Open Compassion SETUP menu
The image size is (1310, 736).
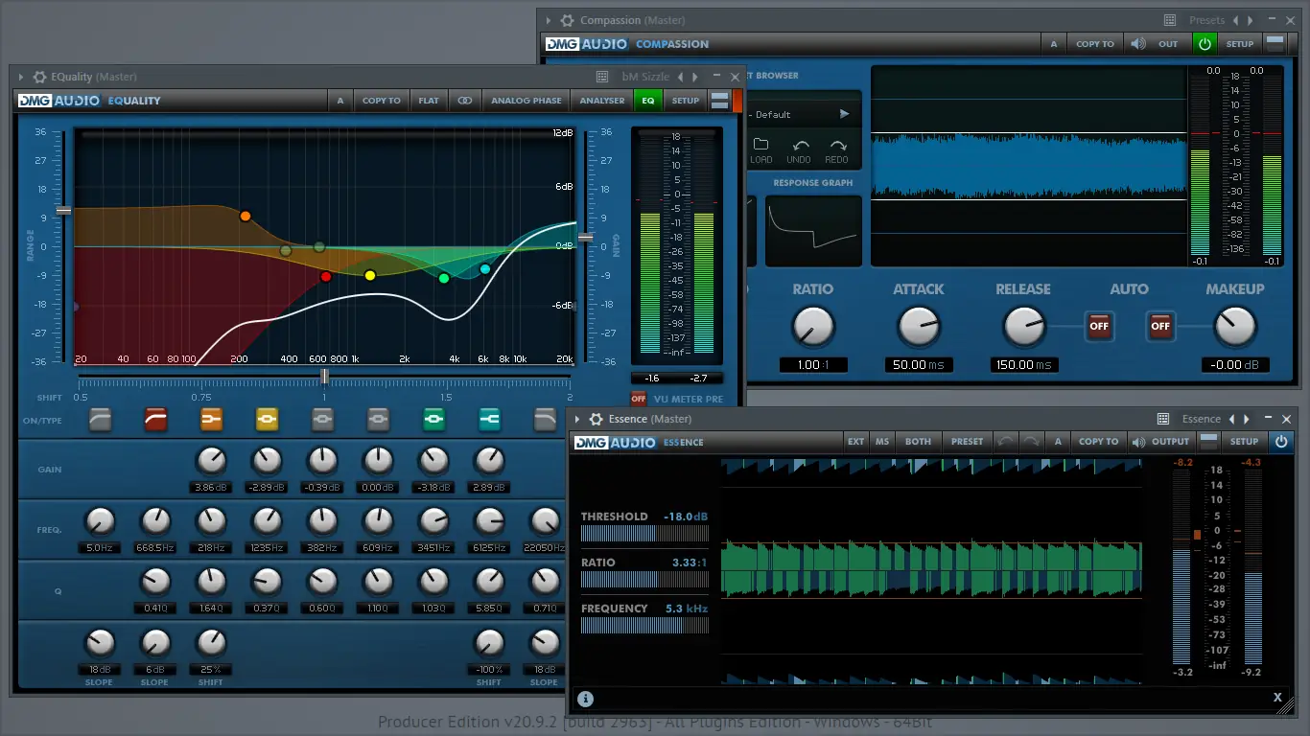pos(1240,44)
